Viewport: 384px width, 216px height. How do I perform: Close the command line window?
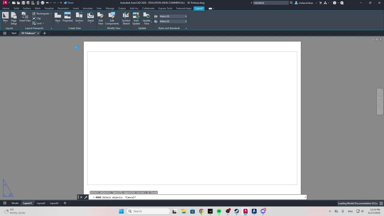(x=81, y=197)
